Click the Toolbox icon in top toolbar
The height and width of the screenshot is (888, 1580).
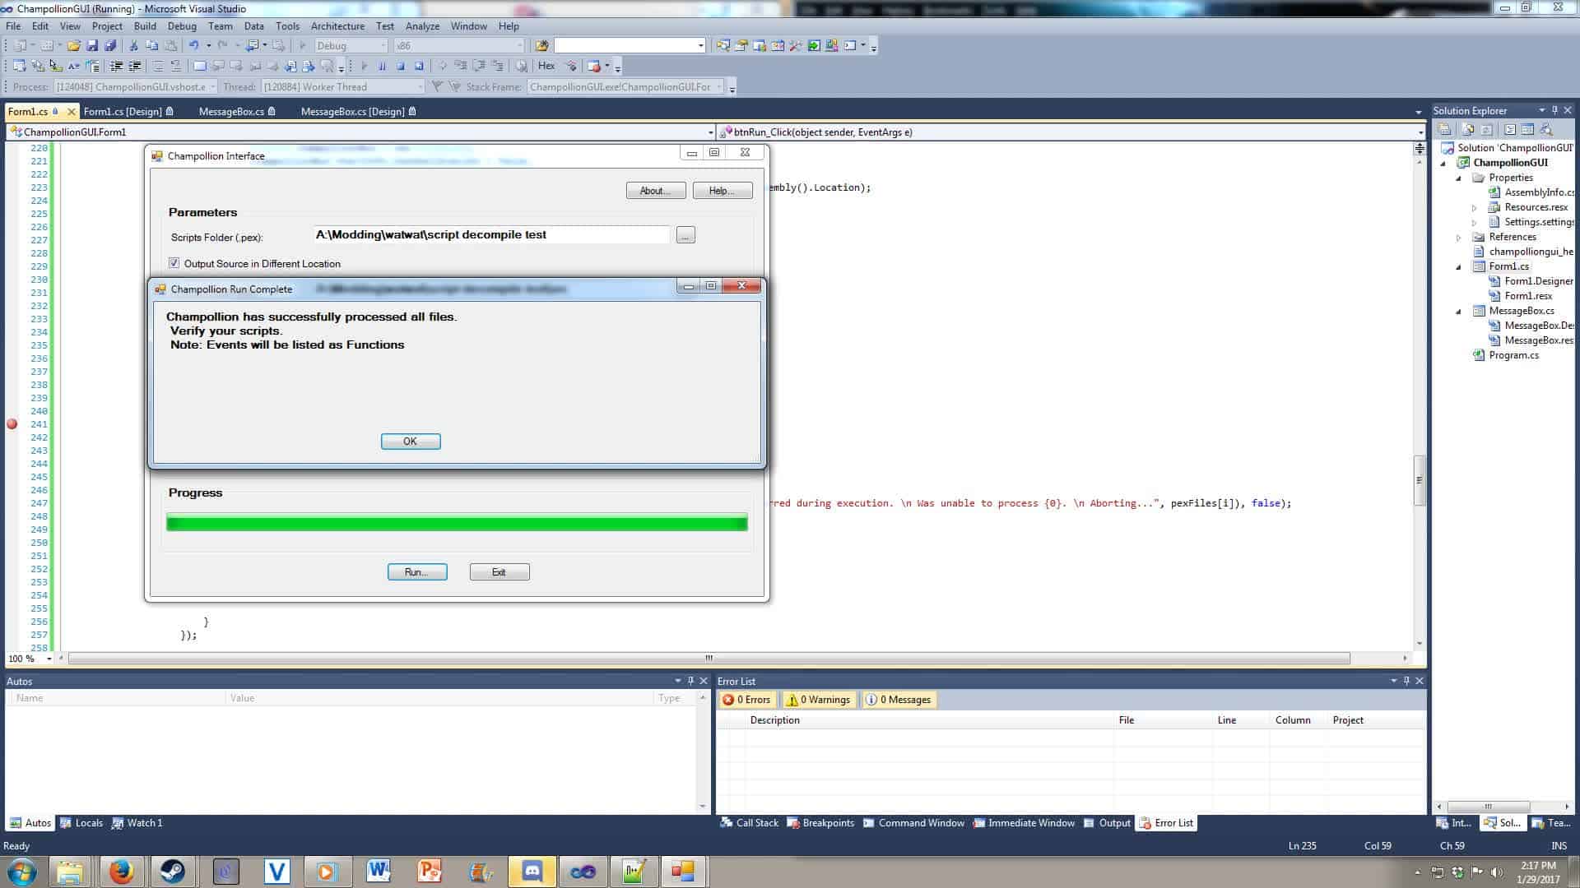point(795,45)
